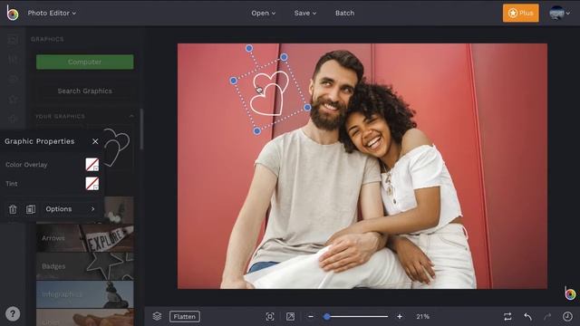This screenshot has height=326, width=580.
Task: Click the orange Plus upgrade button
Action: (520, 13)
